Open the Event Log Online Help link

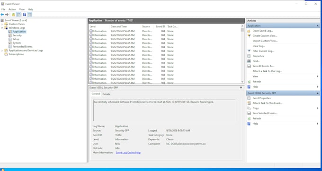click(128, 153)
